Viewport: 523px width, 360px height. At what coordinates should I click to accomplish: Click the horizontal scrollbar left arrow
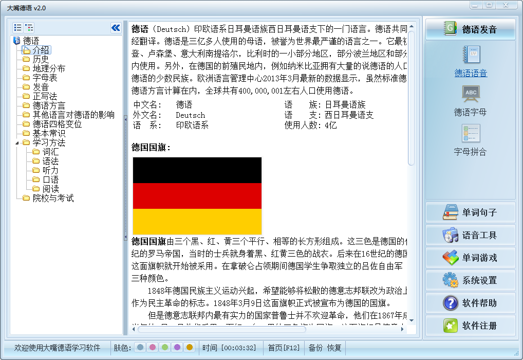tap(134, 329)
